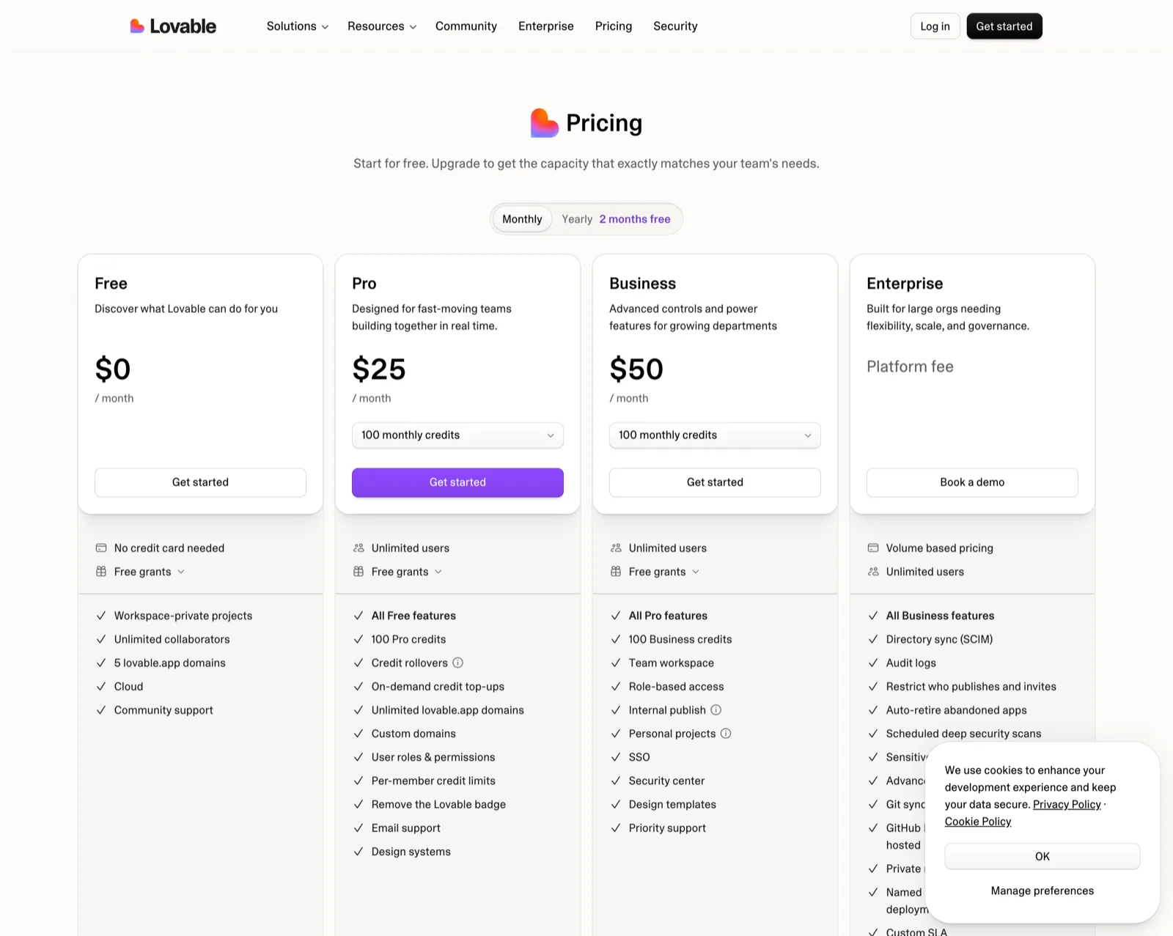Click the "2 months free" label
The width and height of the screenshot is (1173, 936).
click(x=635, y=219)
